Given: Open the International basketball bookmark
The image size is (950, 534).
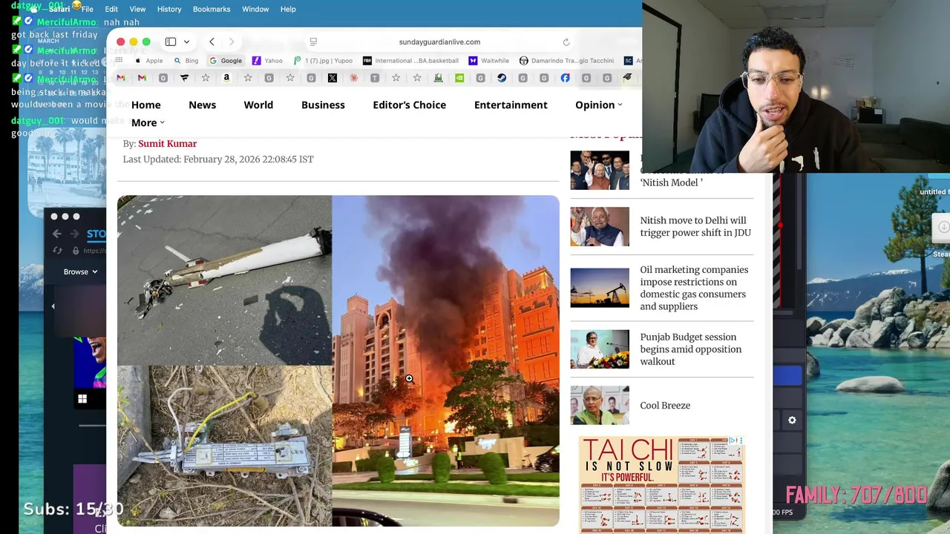Looking at the screenshot, I should (410, 61).
